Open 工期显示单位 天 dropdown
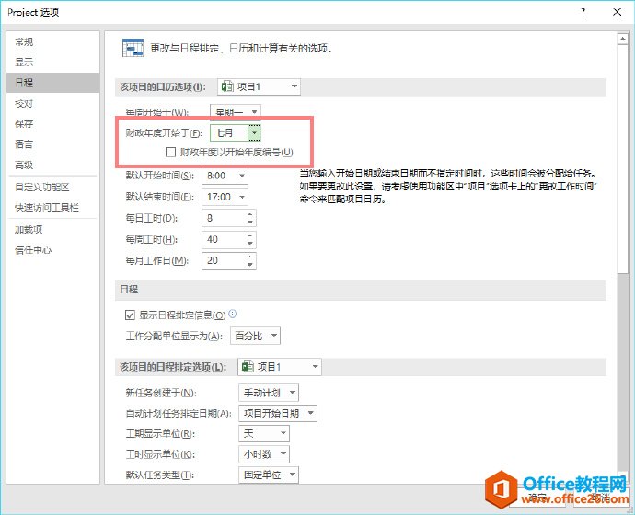The height and width of the screenshot is (515, 635). coord(264,434)
